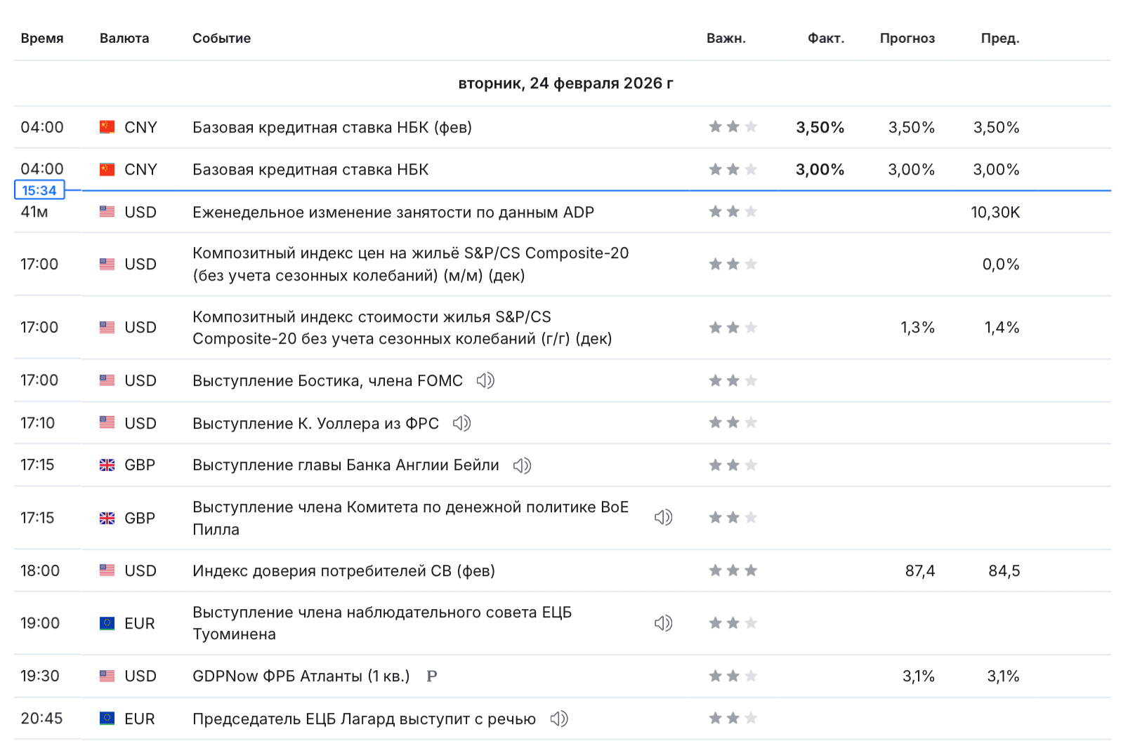Viewport: 1128px width, 748px height.
Task: Click speaker icon for Bostic FOMC speech
Action: click(x=485, y=380)
